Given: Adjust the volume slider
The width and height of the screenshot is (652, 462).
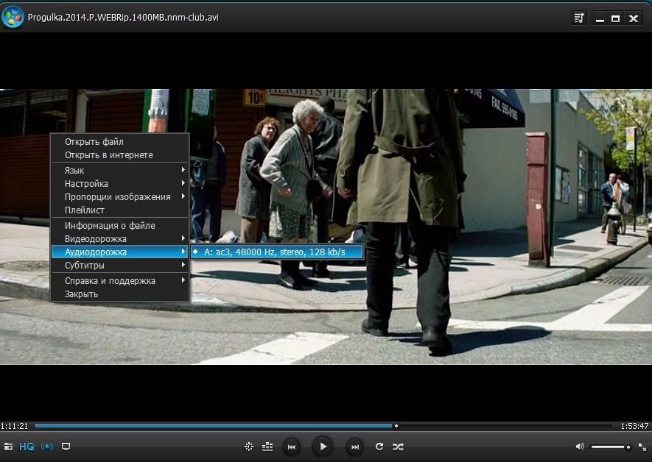Looking at the screenshot, I should (x=611, y=447).
